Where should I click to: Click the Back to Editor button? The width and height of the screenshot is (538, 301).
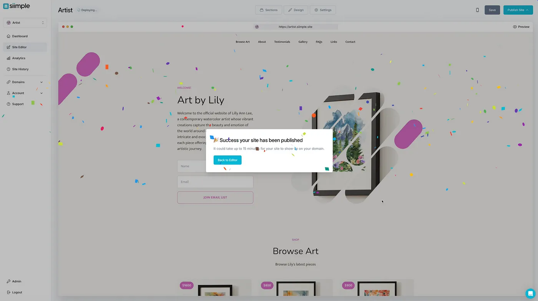coord(227,160)
